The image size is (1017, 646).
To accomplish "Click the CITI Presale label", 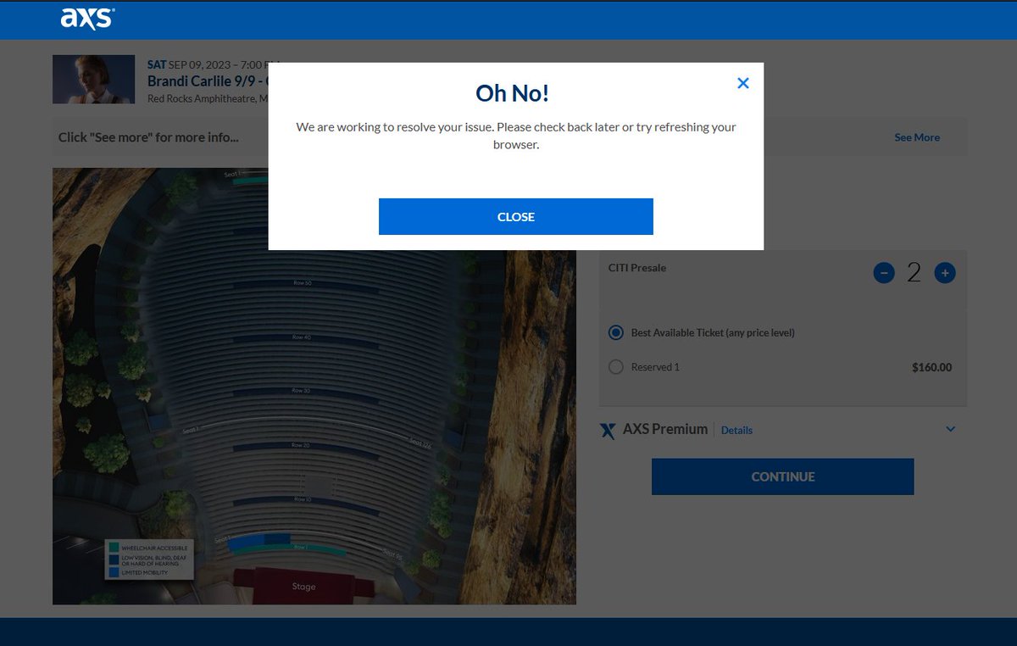I will coord(637,268).
